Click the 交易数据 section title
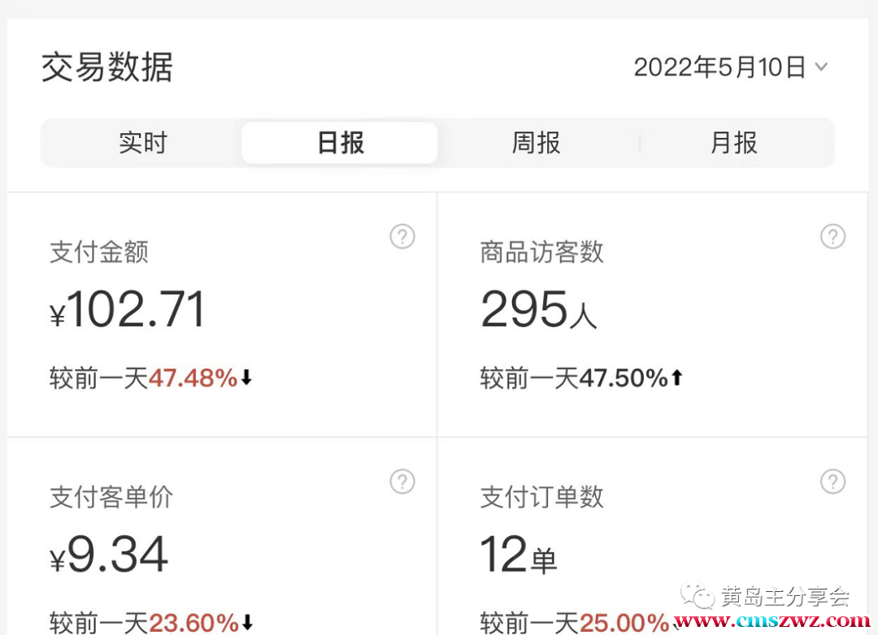The image size is (878, 635). click(x=107, y=67)
